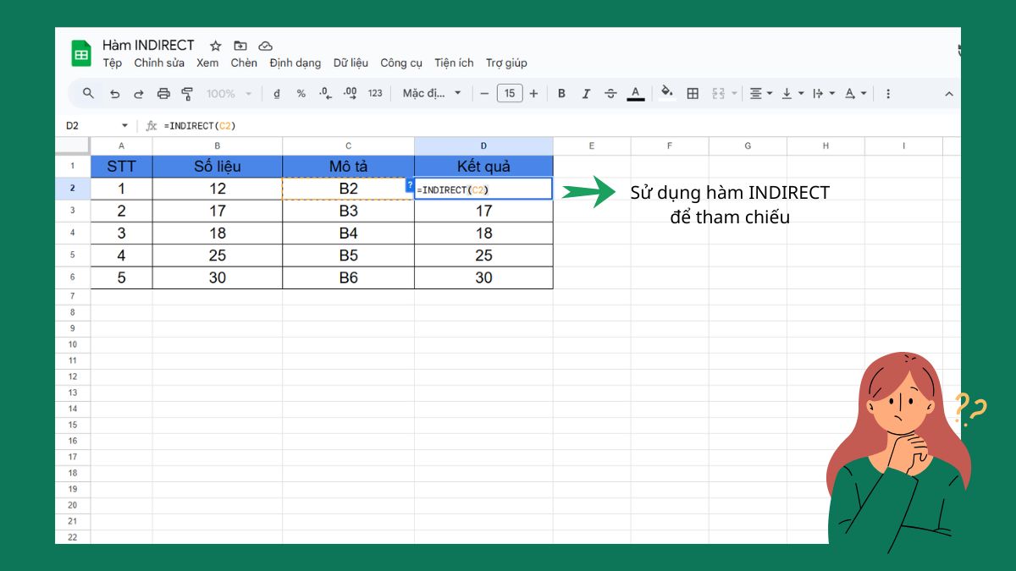Insert a link from the toolbar
1016x571 pixels.
coord(888,93)
